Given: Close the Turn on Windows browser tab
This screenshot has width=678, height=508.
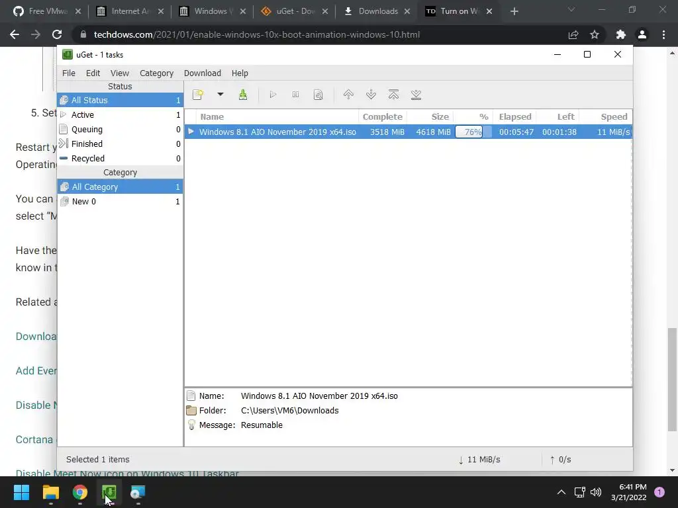Looking at the screenshot, I should pyautogui.click(x=489, y=11).
